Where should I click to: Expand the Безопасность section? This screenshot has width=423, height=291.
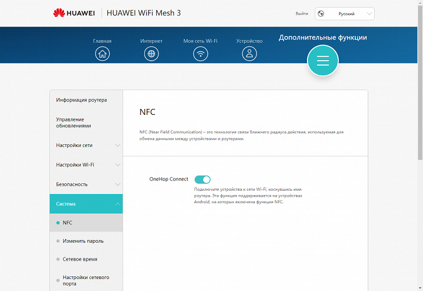(x=86, y=184)
